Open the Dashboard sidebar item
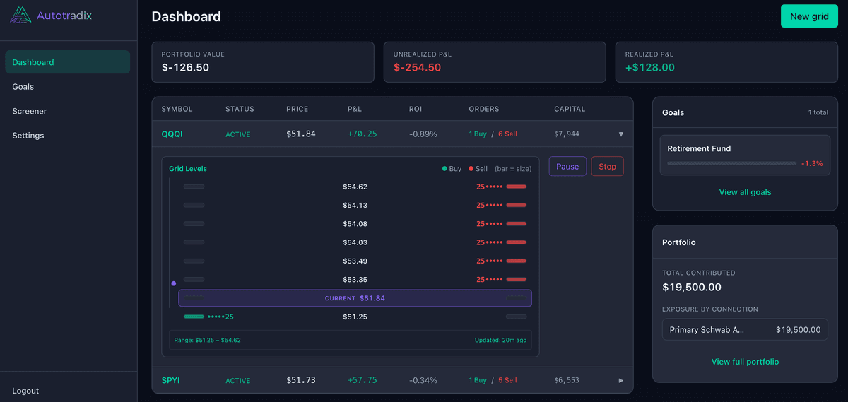The height and width of the screenshot is (402, 848). click(67, 62)
